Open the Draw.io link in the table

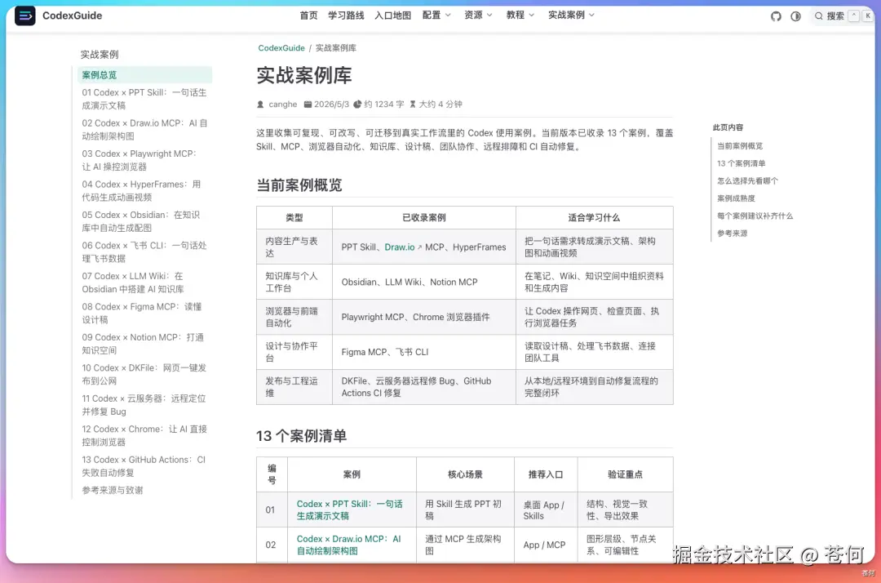[x=400, y=247]
